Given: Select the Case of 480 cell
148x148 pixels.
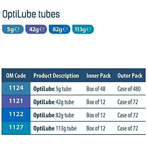Looking at the screenshot, I should point(129,89).
